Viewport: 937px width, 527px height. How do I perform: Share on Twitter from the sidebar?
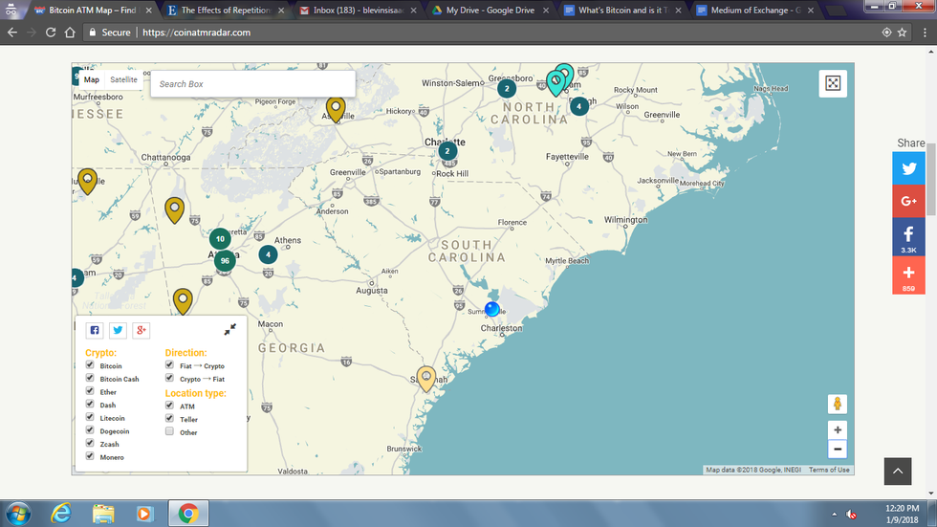[x=908, y=168]
